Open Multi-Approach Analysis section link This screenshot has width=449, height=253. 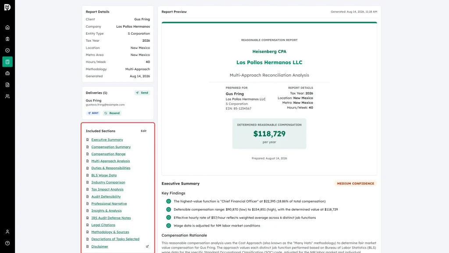[110, 161]
